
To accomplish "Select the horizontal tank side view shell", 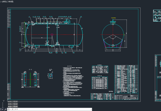I will pos(54,34).
